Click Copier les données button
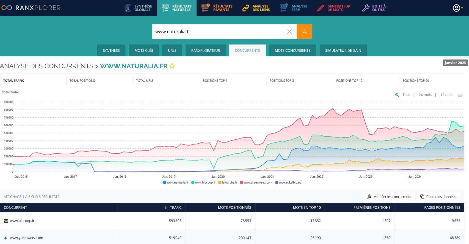The height and width of the screenshot is (244, 469). tap(439, 197)
